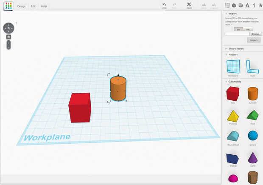Open the Adjust tool in toolbar
Viewport: 263px width, 185px height.
click(x=189, y=6)
